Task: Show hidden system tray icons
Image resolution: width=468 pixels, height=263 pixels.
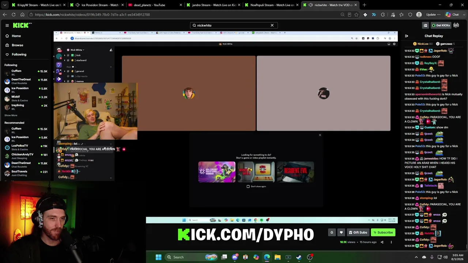Action: click(416, 257)
